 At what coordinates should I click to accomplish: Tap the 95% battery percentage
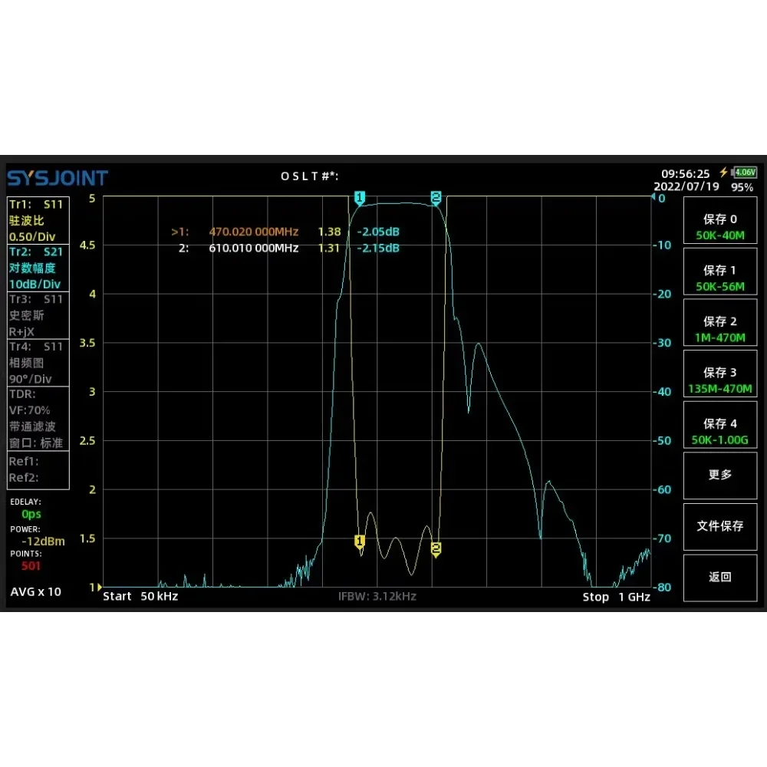742,187
